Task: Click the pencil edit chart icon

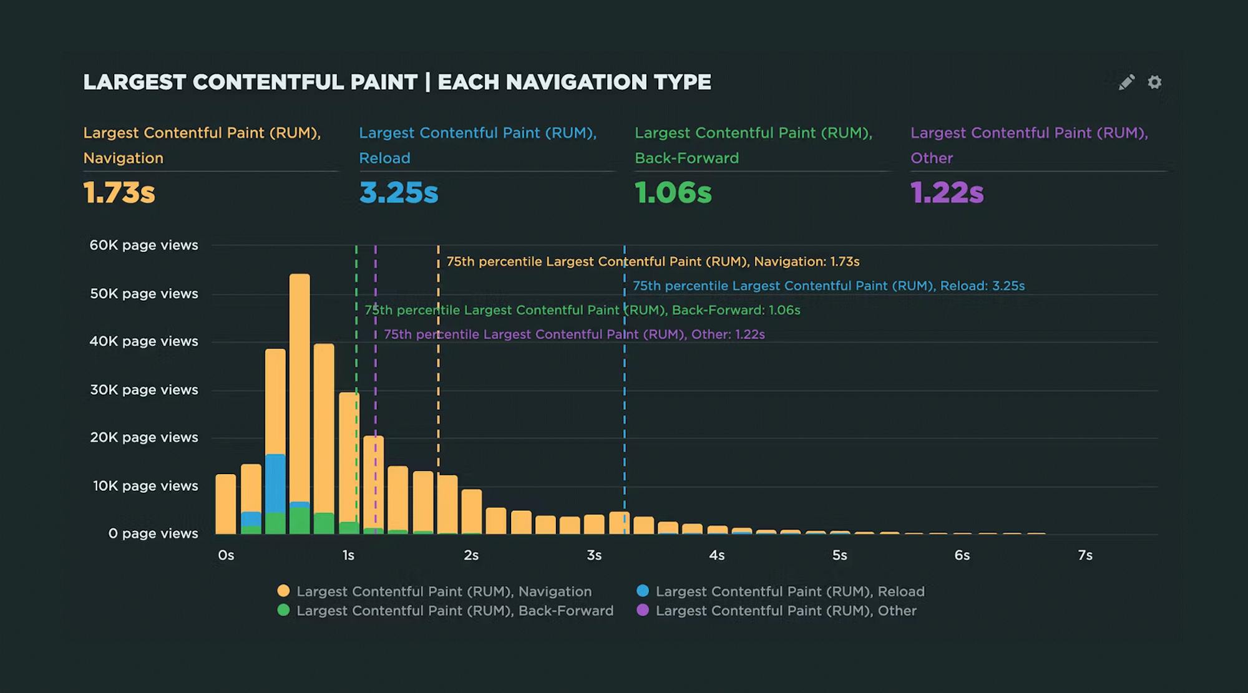Action: (1126, 82)
